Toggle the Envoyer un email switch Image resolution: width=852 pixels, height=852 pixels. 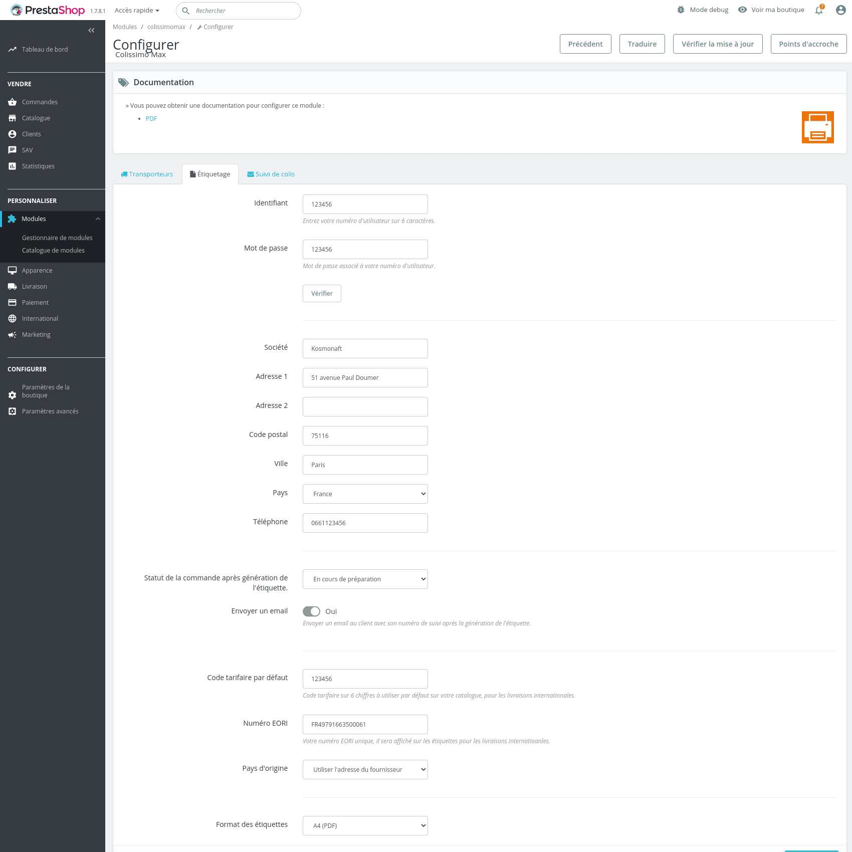311,611
